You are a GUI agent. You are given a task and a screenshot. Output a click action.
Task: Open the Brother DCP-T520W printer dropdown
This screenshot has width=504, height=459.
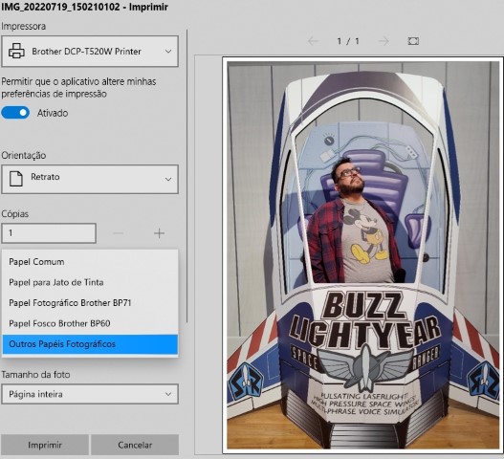(x=90, y=51)
